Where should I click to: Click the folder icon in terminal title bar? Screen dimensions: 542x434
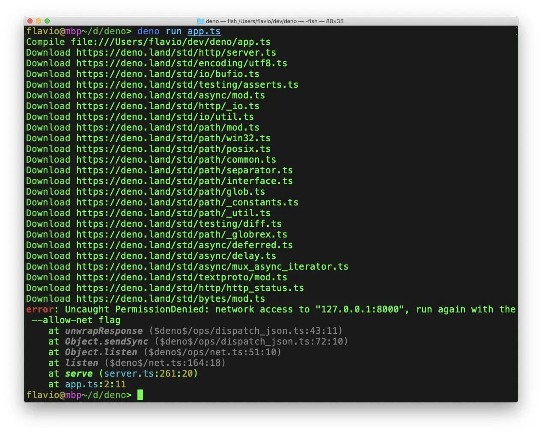pyautogui.click(x=200, y=21)
